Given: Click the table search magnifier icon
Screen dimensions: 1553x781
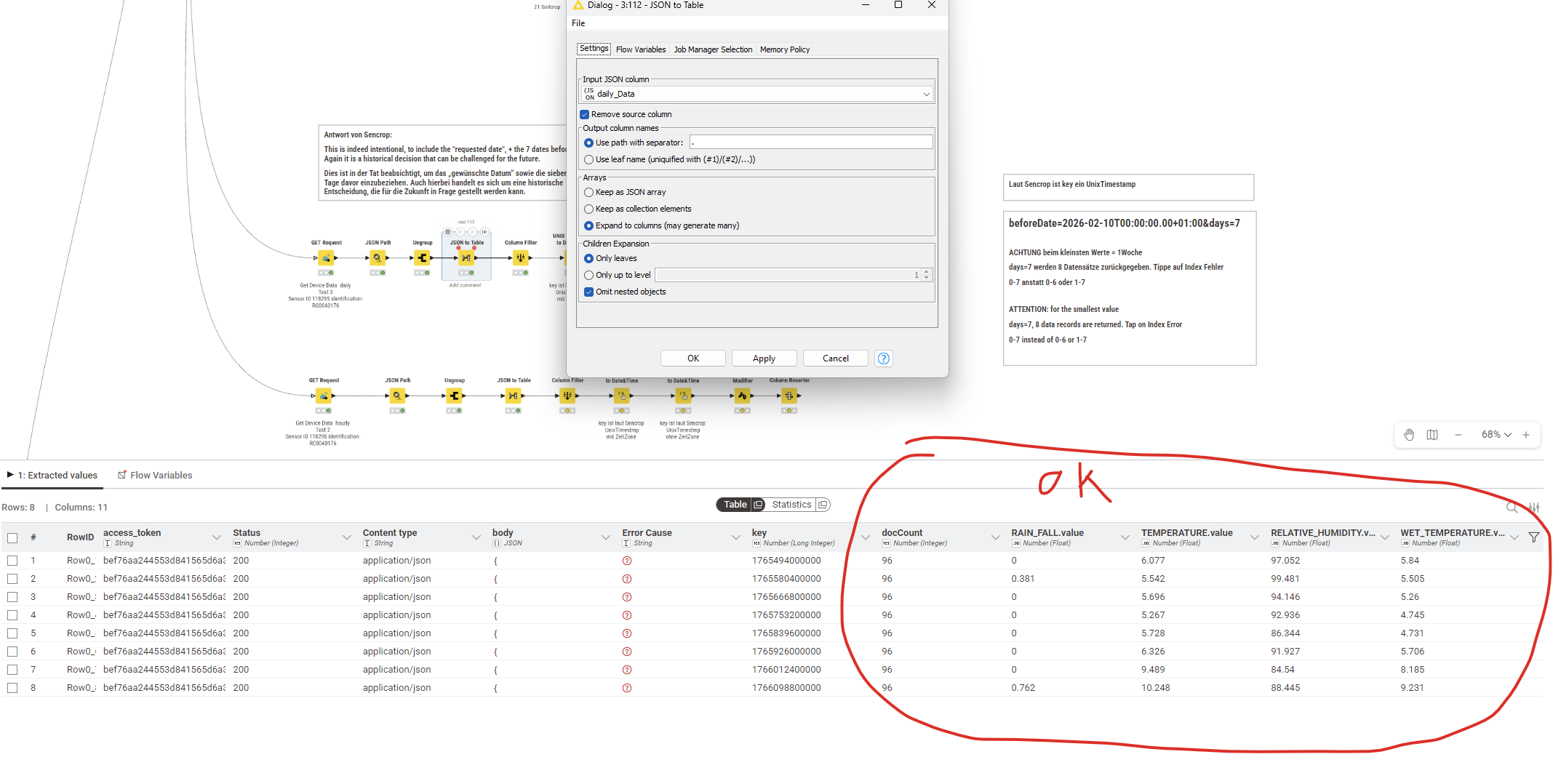Looking at the screenshot, I should pyautogui.click(x=1512, y=507).
